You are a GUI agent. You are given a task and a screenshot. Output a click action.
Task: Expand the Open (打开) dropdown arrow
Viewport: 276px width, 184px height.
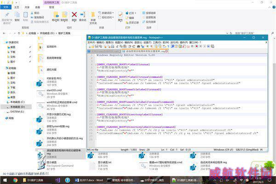[135, 13]
